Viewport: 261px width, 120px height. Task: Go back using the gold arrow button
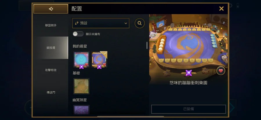pyautogui.click(x=51, y=9)
